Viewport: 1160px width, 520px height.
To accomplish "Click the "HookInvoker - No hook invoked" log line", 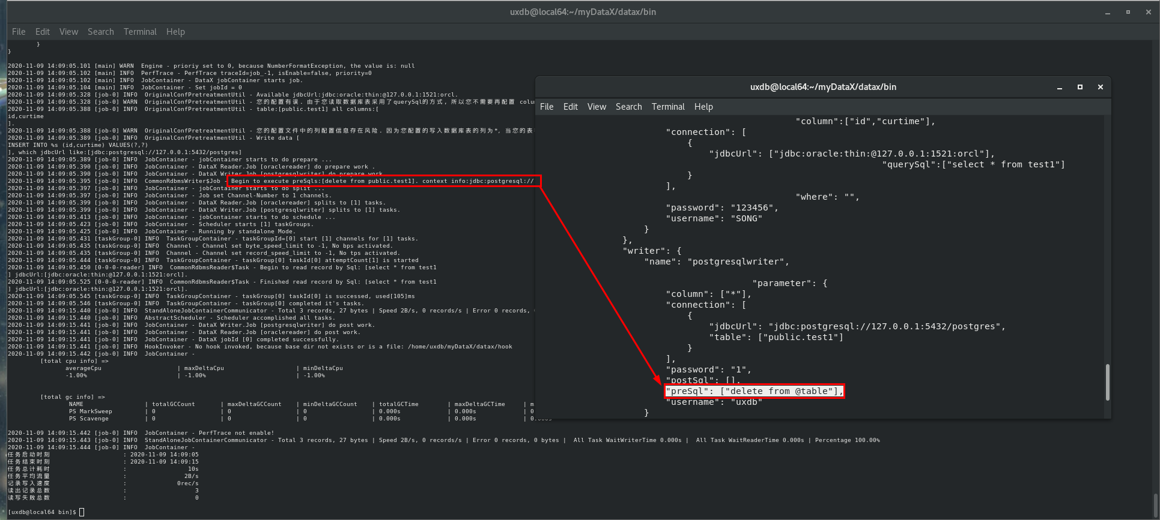I will pos(260,347).
